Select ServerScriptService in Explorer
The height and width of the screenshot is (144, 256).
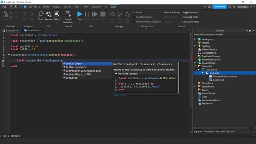click(211, 60)
